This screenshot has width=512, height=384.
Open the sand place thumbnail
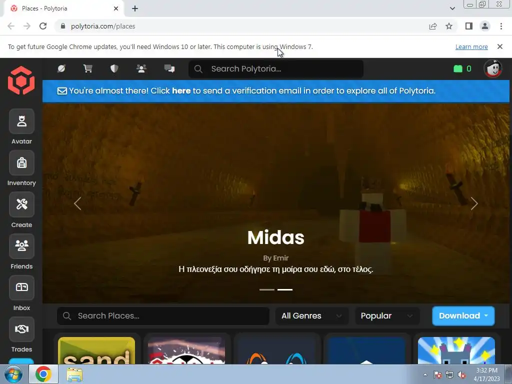pos(96,350)
